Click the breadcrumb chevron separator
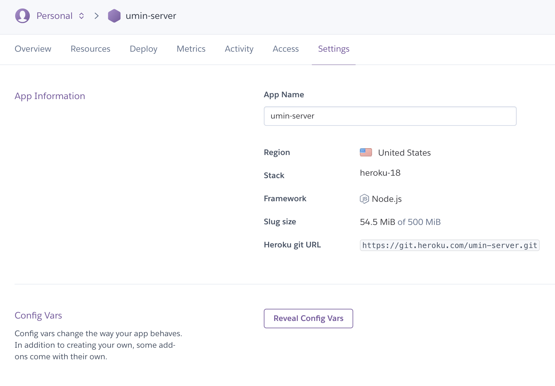The height and width of the screenshot is (386, 555). 97,16
